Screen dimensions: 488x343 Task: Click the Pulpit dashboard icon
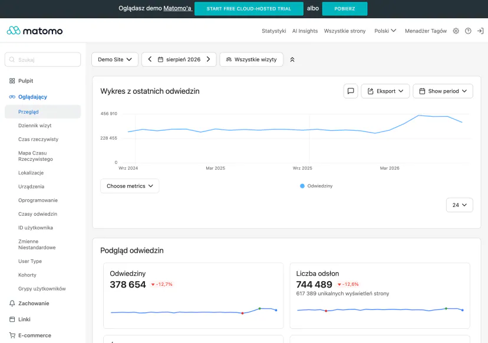tap(12, 81)
